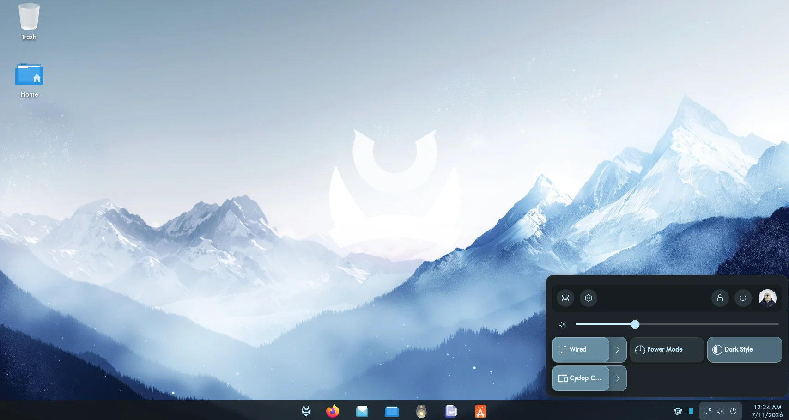Toggle the Cyclop C... device tile
Screen dimensions: 789x420
coord(581,378)
